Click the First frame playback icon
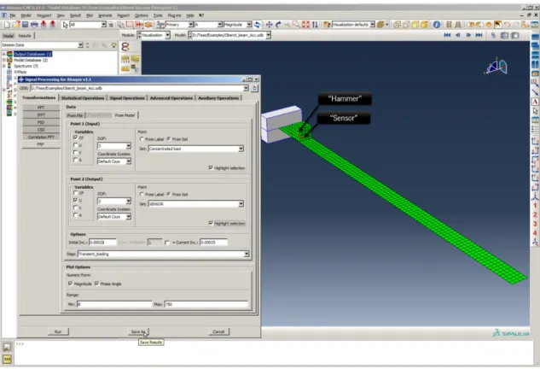The width and height of the screenshot is (540, 369). [x=447, y=35]
